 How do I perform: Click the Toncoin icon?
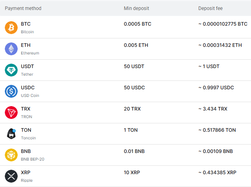click(x=11, y=134)
